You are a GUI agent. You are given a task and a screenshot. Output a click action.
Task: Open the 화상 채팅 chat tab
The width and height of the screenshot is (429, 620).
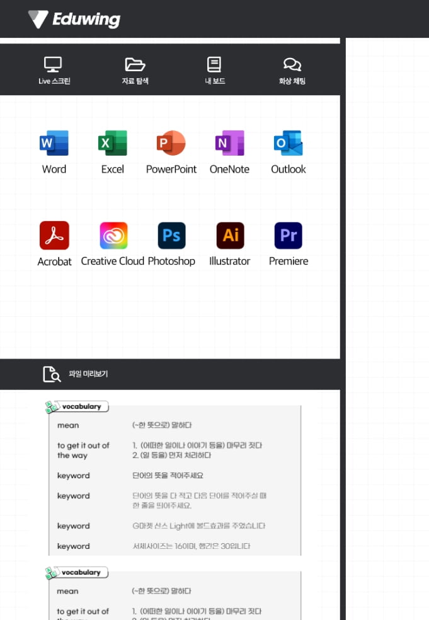pos(292,70)
